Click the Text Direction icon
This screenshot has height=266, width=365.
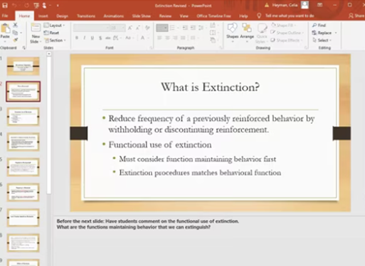[x=213, y=25]
